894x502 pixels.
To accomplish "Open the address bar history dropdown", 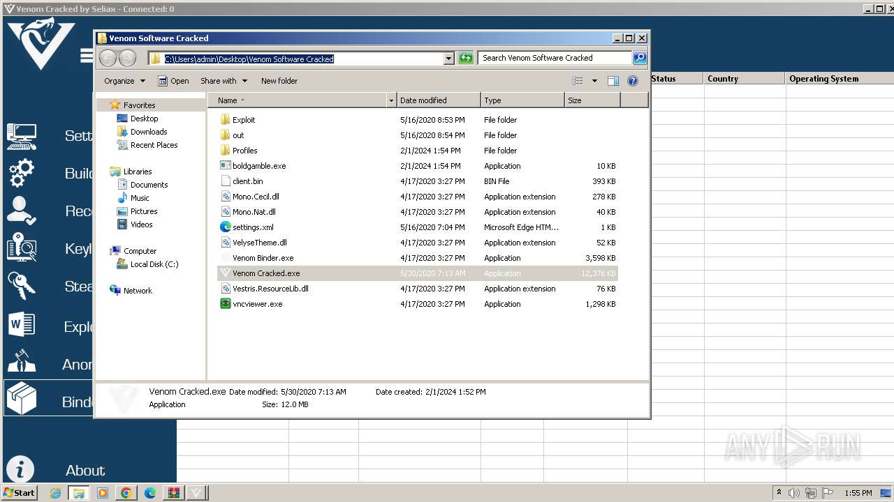I will click(449, 59).
